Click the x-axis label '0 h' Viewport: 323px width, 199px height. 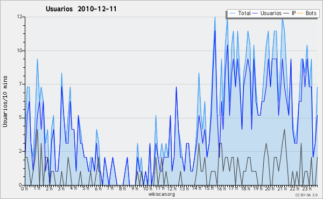pos(25,188)
